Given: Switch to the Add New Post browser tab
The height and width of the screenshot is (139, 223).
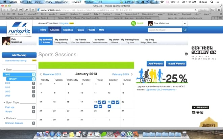Looking at the screenshot, I should [27, 18].
